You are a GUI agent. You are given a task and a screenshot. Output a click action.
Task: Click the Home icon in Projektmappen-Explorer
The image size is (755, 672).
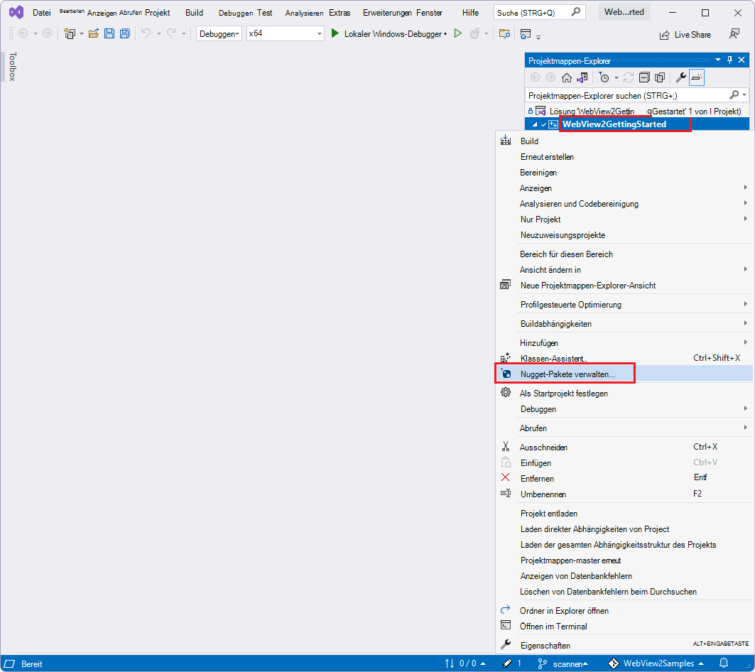(x=567, y=76)
